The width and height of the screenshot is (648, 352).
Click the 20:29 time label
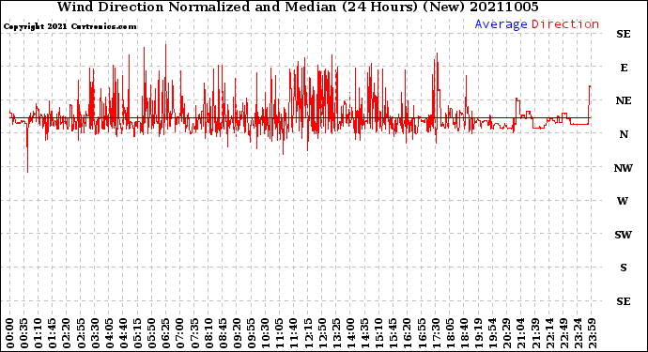click(507, 333)
